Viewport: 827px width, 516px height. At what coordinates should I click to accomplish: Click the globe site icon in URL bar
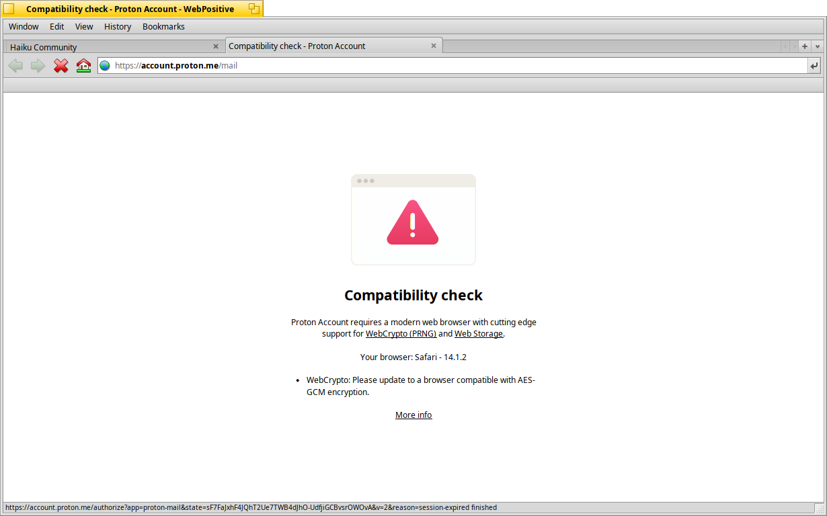click(105, 66)
